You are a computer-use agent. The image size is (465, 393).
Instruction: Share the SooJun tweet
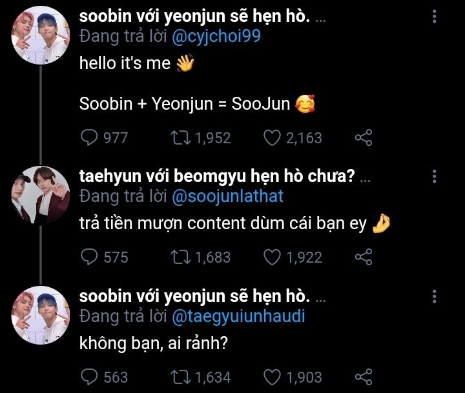click(x=364, y=137)
